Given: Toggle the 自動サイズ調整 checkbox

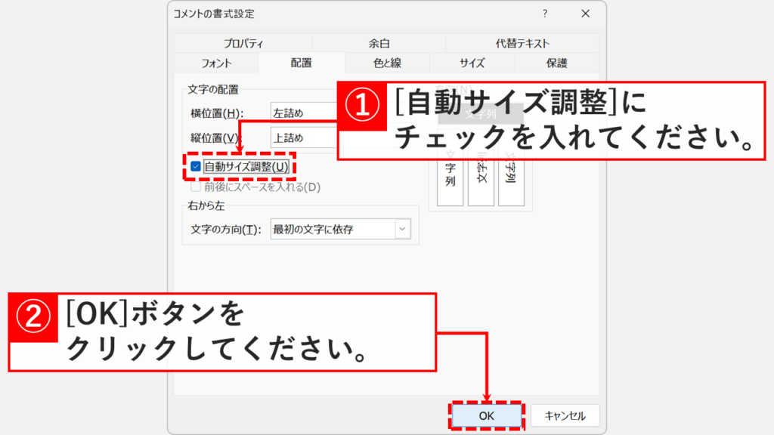Looking at the screenshot, I should coord(196,167).
